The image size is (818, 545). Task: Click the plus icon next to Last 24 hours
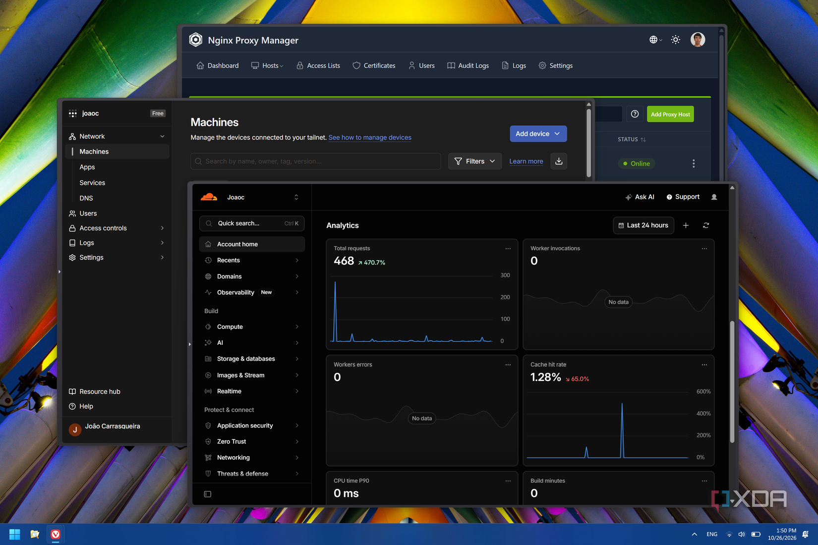pos(686,225)
